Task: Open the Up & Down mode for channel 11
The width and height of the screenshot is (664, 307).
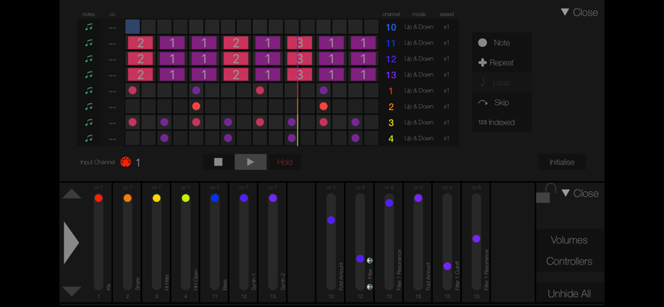Action: tap(419, 43)
